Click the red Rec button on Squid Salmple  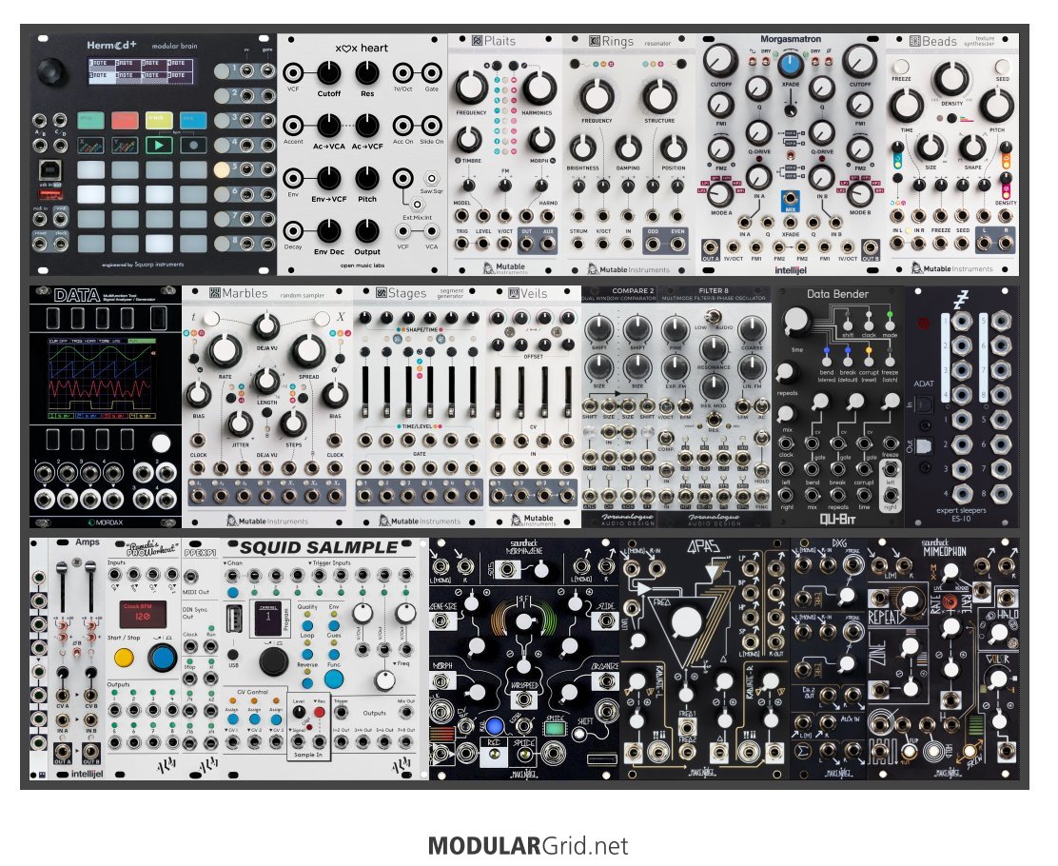(x=320, y=712)
